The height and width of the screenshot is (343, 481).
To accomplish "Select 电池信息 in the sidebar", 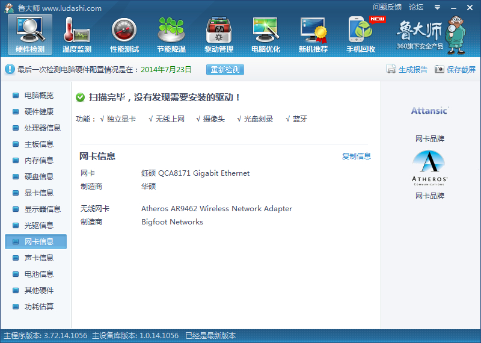I will pyautogui.click(x=35, y=274).
